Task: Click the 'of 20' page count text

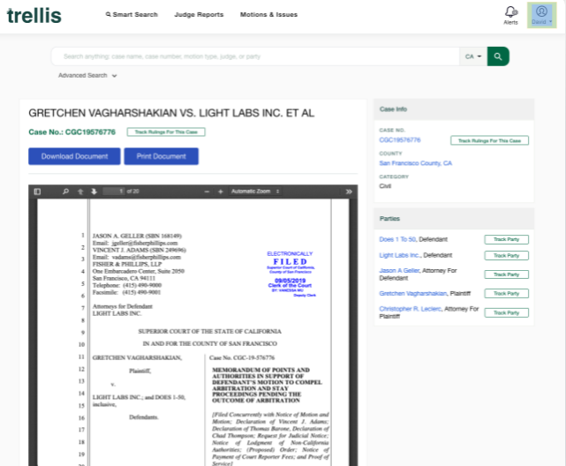Action: [132, 192]
